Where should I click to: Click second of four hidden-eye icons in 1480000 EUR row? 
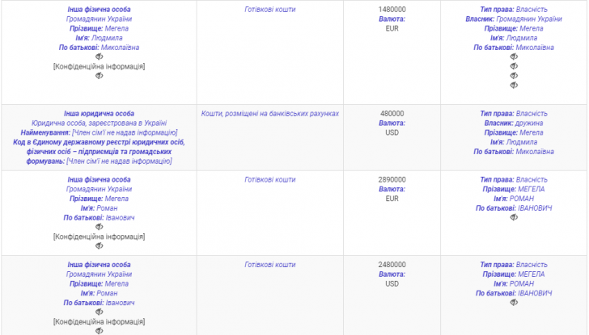(514, 66)
